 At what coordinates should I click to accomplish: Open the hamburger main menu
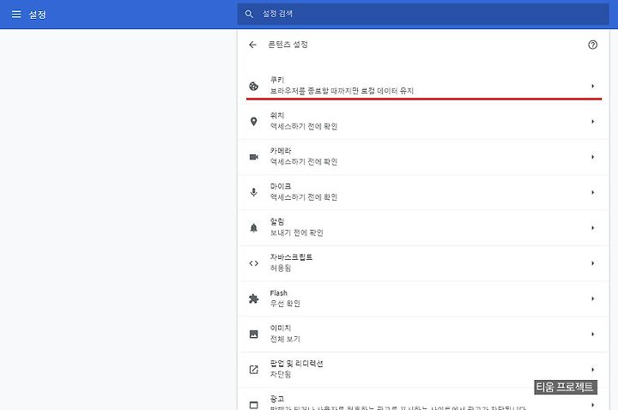tap(16, 15)
